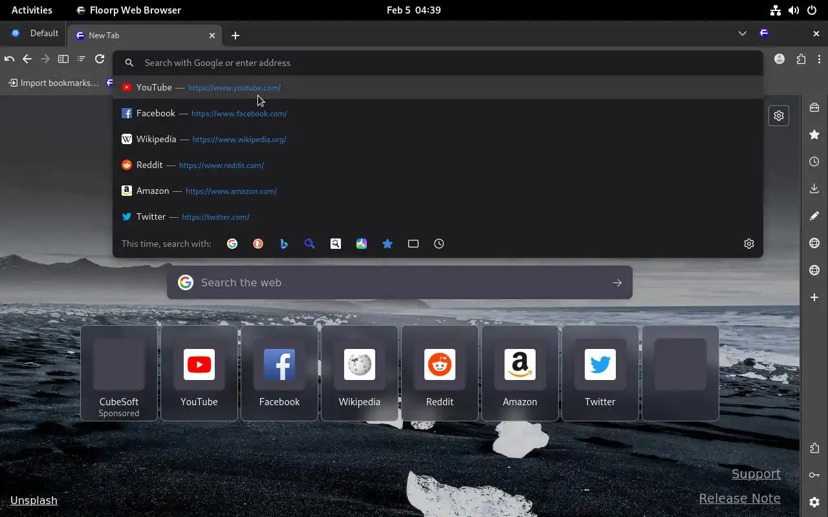The image size is (828, 517).
Task: Open the account profile icon
Action: tap(779, 59)
